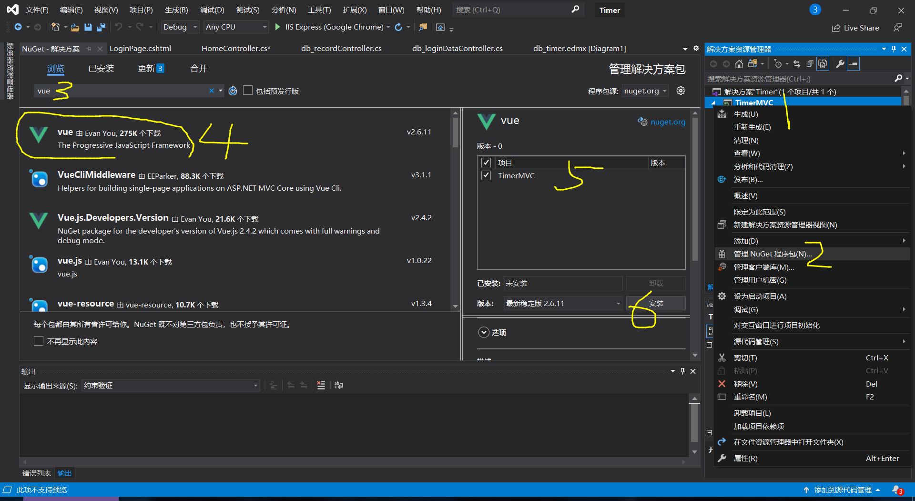Screen dimensions: 915x501
Task: Choose Set as Startup Project menu entry
Action: pyautogui.click(x=813, y=296)
